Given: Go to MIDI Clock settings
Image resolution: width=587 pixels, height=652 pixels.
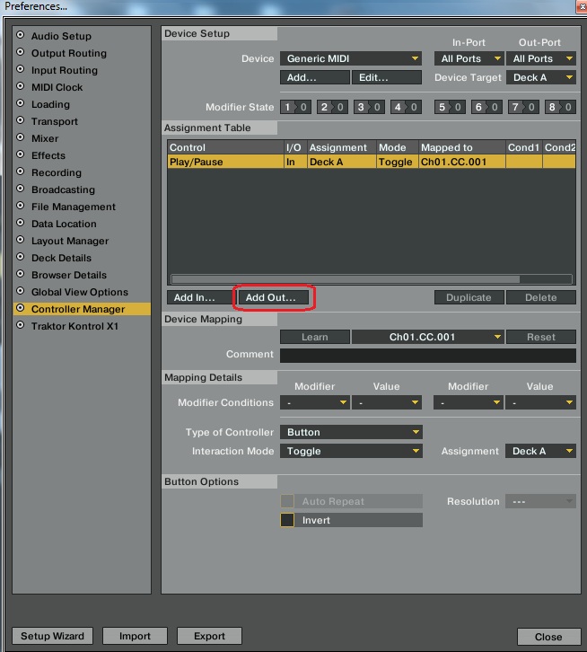Looking at the screenshot, I should tap(57, 87).
